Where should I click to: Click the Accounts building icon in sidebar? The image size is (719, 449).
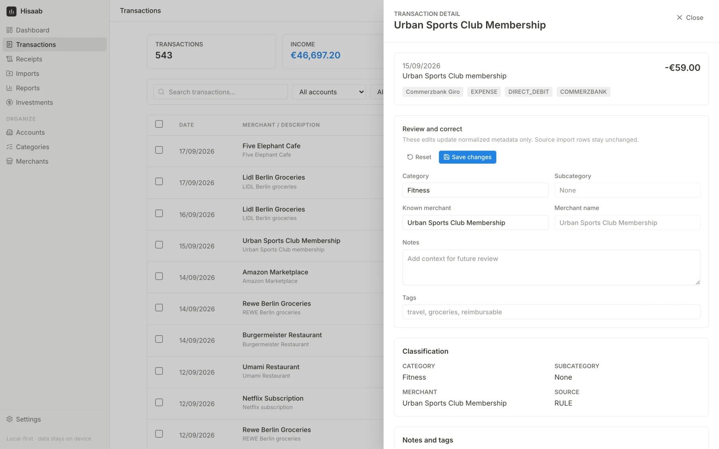pos(10,133)
